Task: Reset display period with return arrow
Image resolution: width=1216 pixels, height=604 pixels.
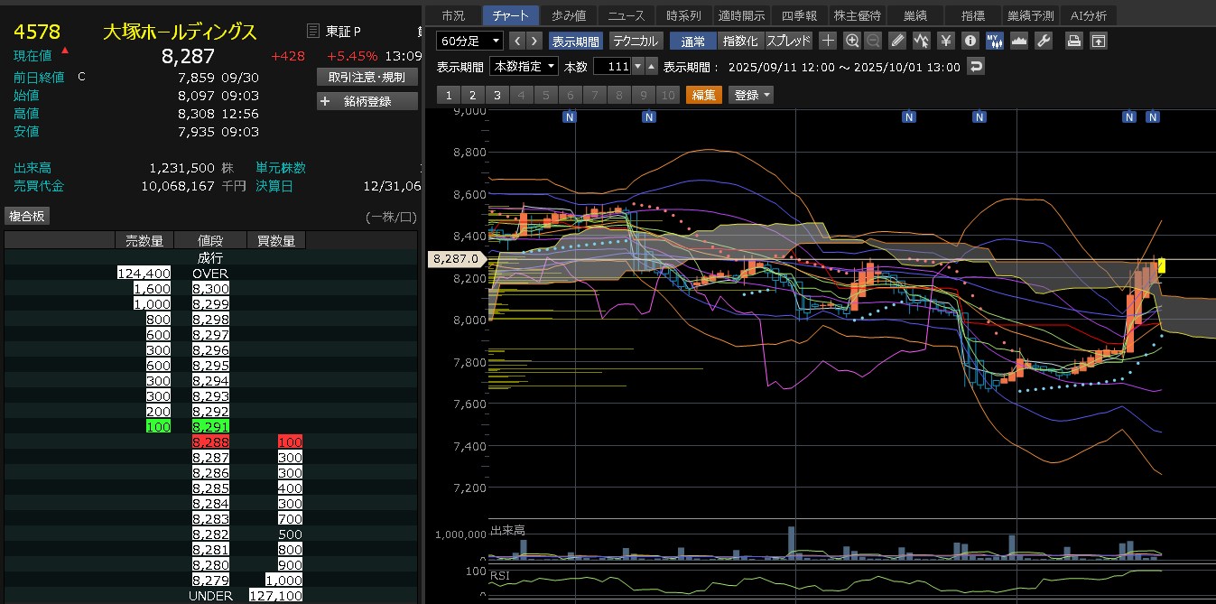Action: pos(975,67)
